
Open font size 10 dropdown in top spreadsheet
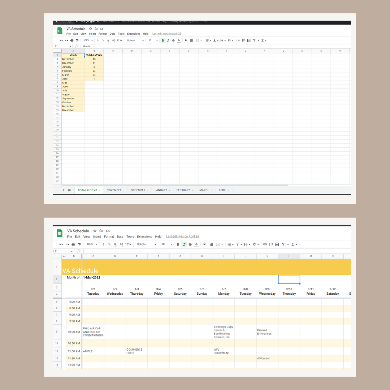153,40
